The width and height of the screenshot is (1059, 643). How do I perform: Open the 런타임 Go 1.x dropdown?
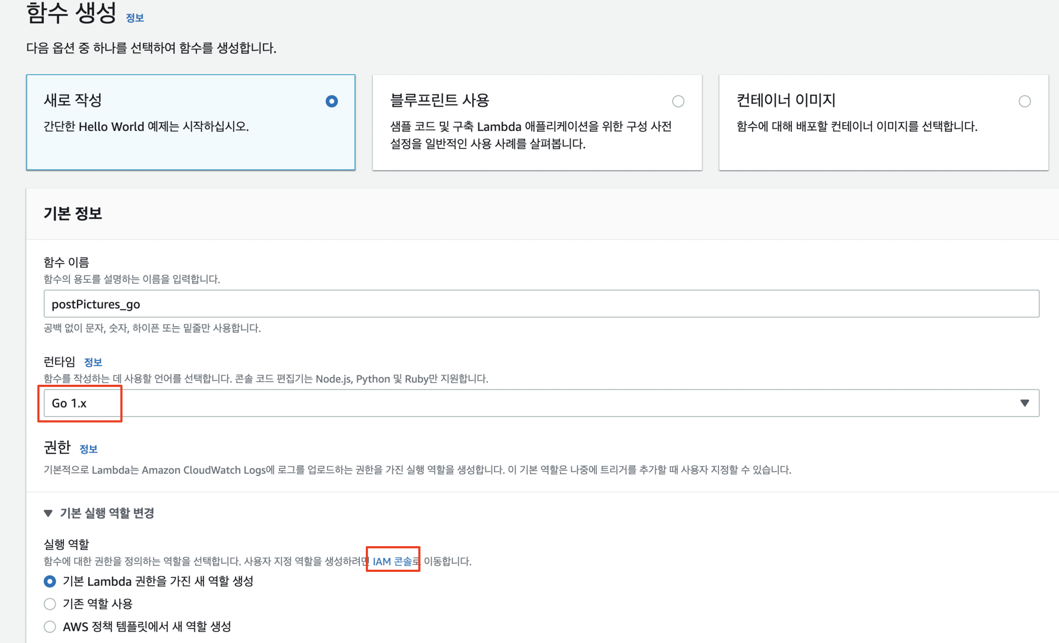click(x=541, y=403)
